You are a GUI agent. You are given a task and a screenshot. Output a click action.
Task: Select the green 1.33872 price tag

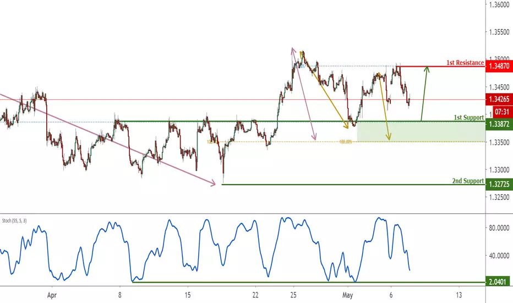[x=499, y=124]
